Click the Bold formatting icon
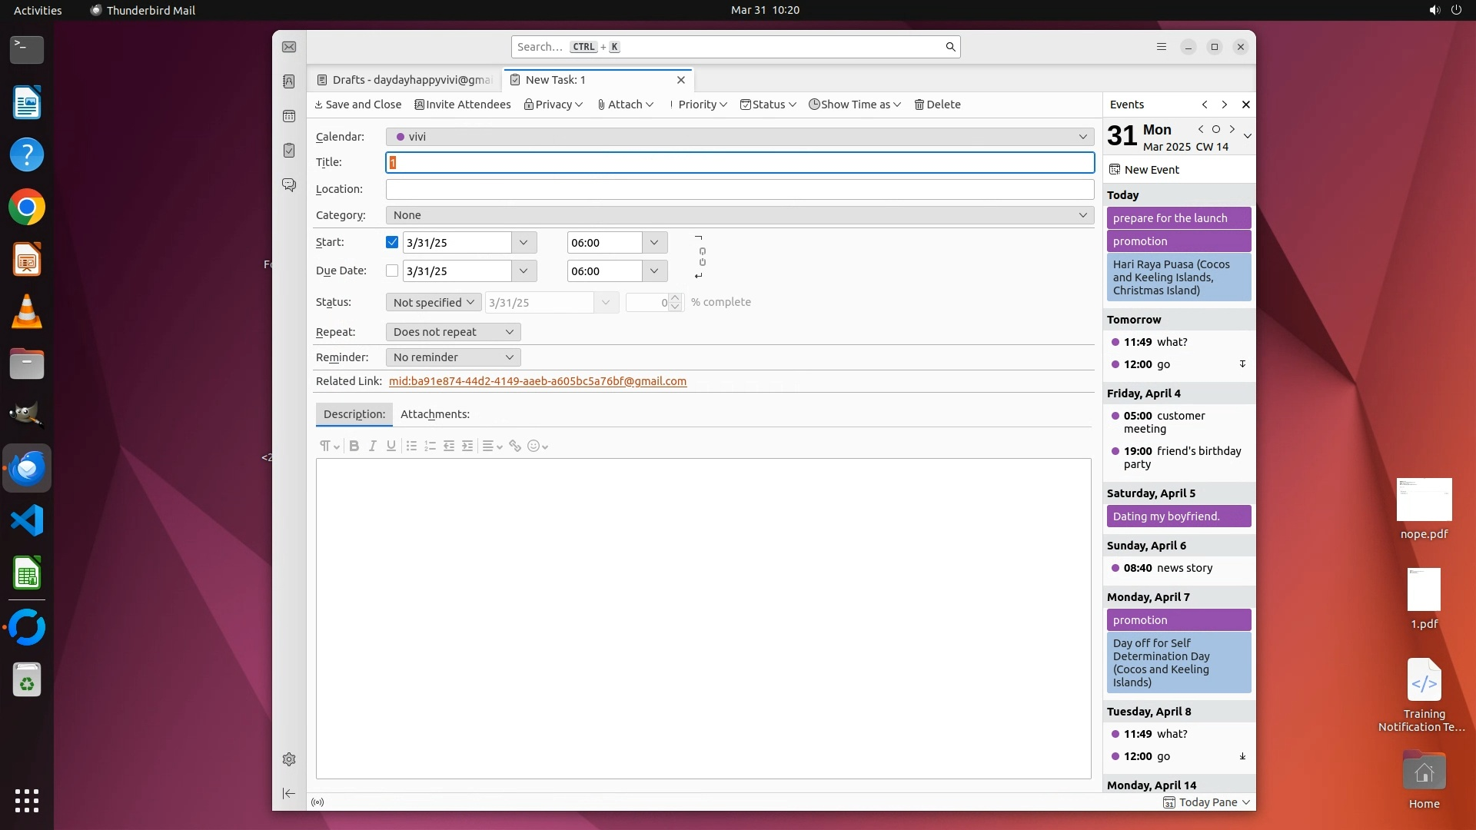The height and width of the screenshot is (830, 1476). click(354, 446)
